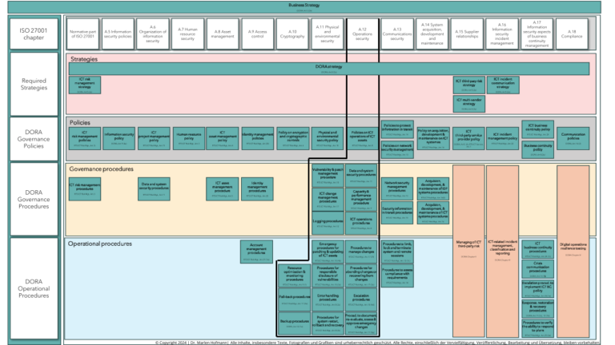Image resolution: width=615 pixels, height=345 pixels.
Task: Click the 'Communication policies' box
Action: (573, 138)
